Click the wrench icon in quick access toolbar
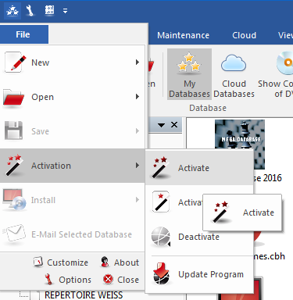Image resolution: width=293 pixels, height=300 pixels. point(30,11)
